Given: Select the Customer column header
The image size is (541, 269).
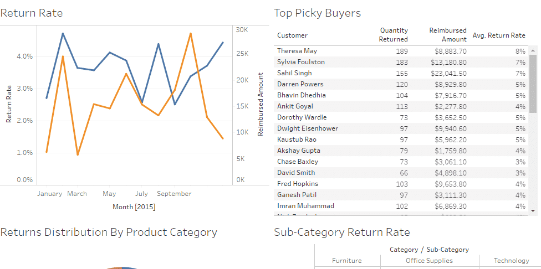Looking at the screenshot, I should pyautogui.click(x=292, y=35).
